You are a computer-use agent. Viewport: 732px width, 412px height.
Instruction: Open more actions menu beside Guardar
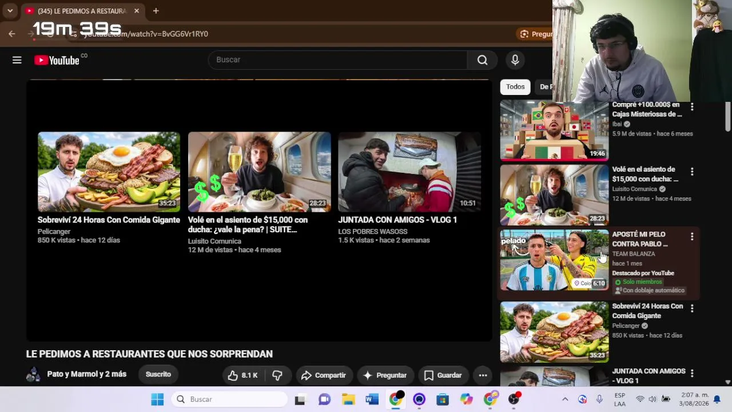pos(483,375)
